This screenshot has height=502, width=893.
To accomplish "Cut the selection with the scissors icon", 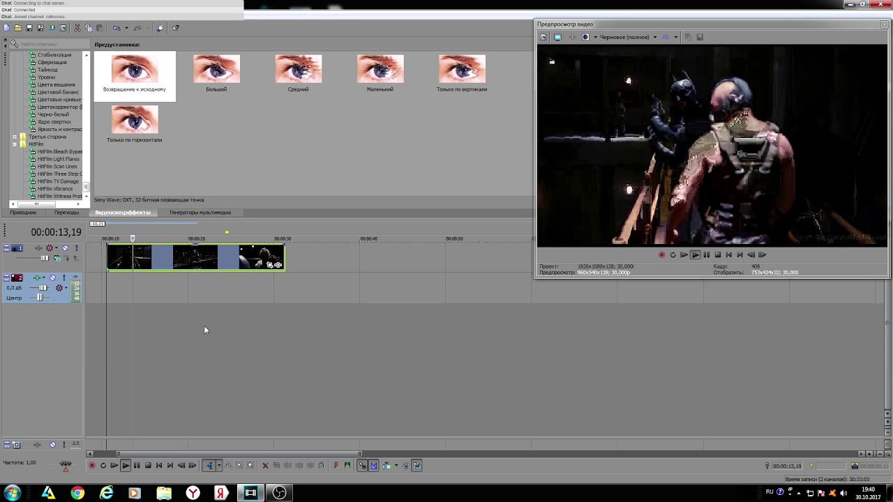I will click(77, 28).
